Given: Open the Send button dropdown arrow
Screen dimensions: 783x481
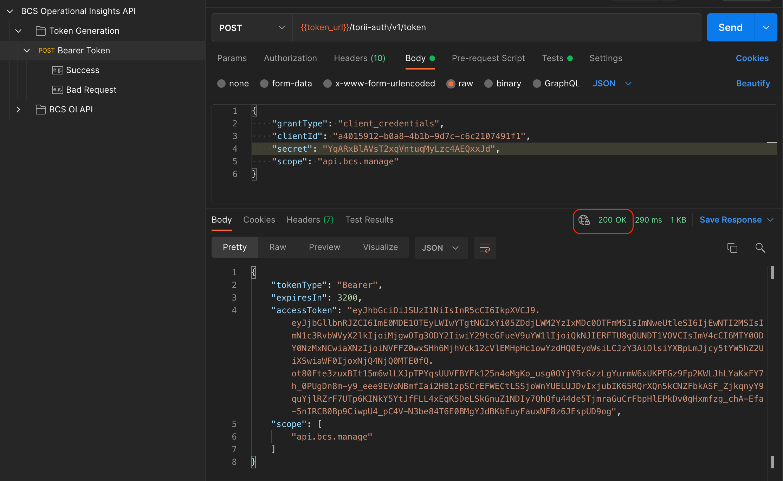Looking at the screenshot, I should coord(766,28).
